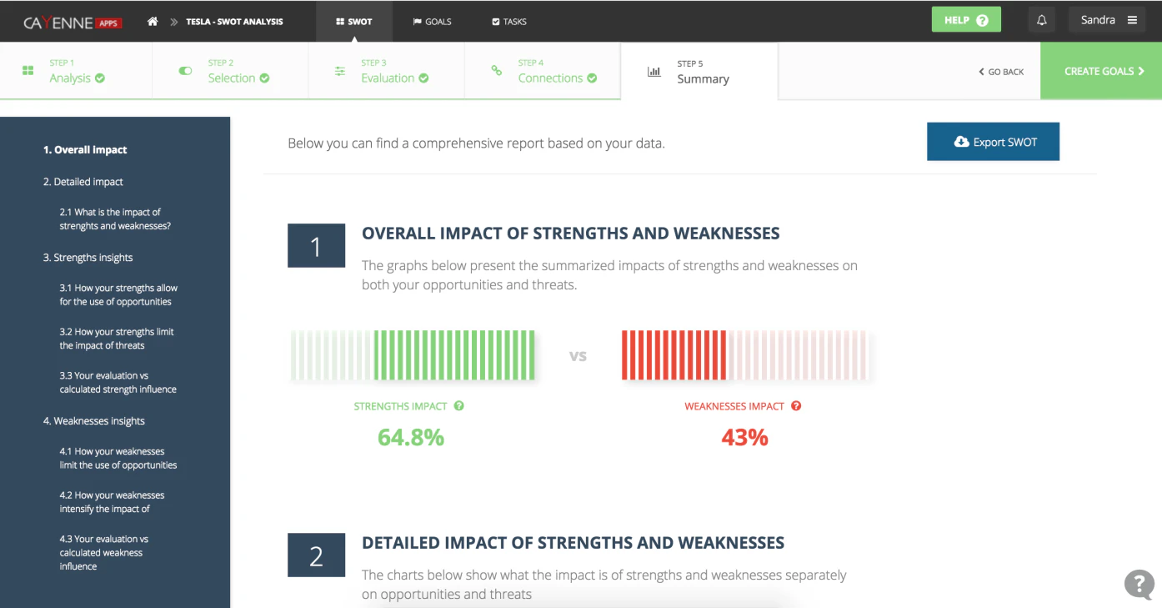Image resolution: width=1162 pixels, height=608 pixels.
Task: Open the chat support bubble icon
Action: (1139, 584)
